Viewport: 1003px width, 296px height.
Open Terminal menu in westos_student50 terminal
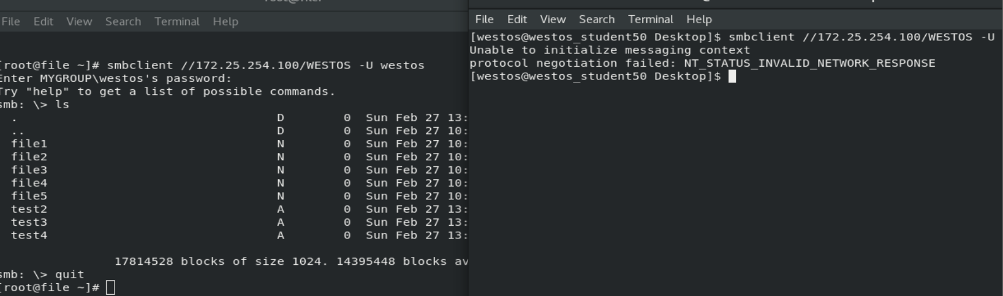click(650, 20)
